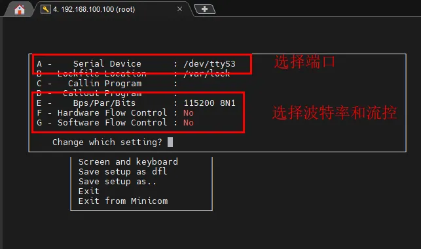Click the red 选择波特率和流控 annotation
421x249 pixels.
pos(335,112)
